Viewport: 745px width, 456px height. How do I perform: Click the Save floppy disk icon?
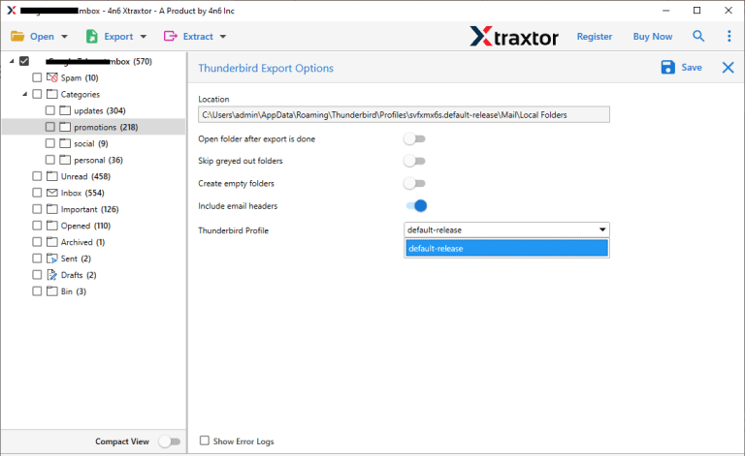pyautogui.click(x=668, y=68)
